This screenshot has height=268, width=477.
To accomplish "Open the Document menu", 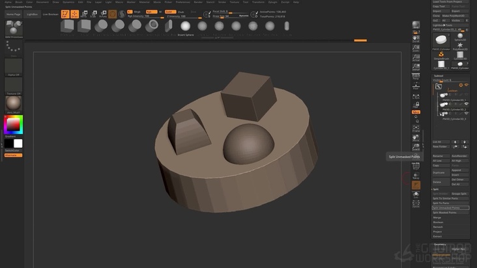I will (42, 2).
